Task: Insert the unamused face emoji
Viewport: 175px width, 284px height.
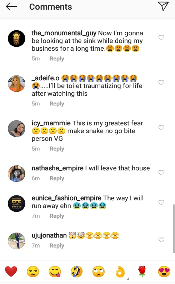Action: 33,271
